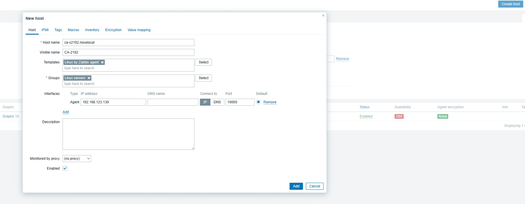525x204 pixels.
Task: Click the green None encryption badge
Action: (x=442, y=116)
